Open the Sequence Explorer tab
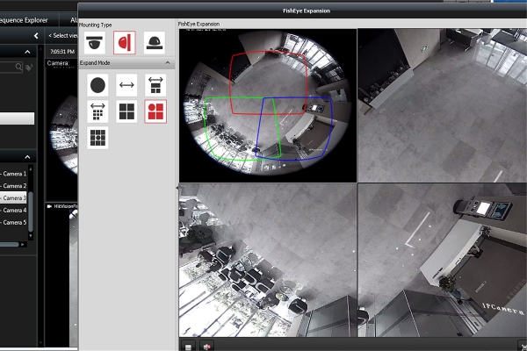This screenshot has width=527, height=351. coord(24,20)
